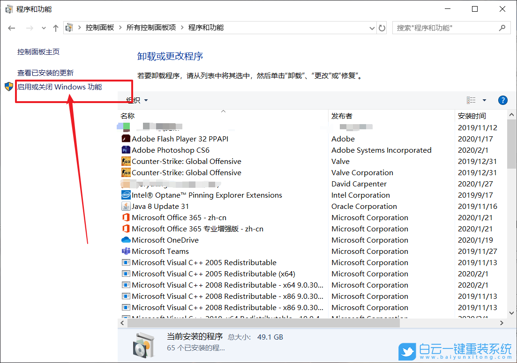
Task: Open the address bar history dropdown arrow
Action: [x=371, y=28]
